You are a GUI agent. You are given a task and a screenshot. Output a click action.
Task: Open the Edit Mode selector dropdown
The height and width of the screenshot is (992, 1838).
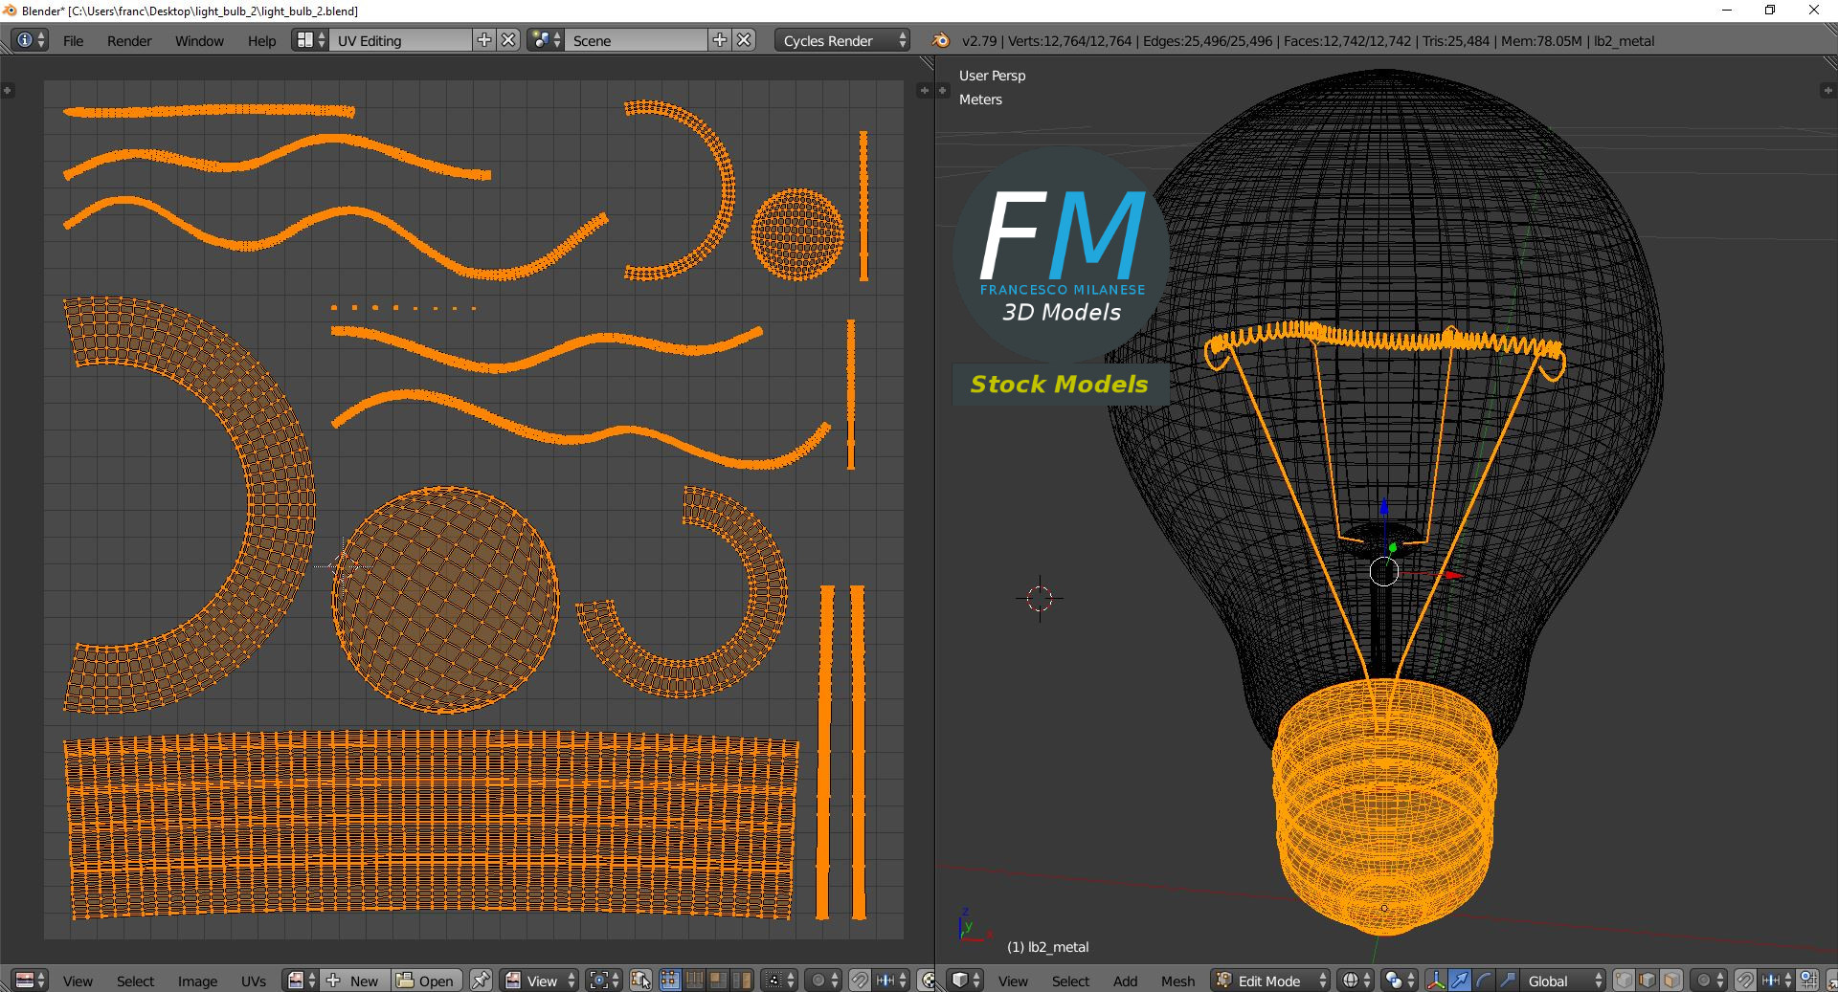[x=1271, y=981]
